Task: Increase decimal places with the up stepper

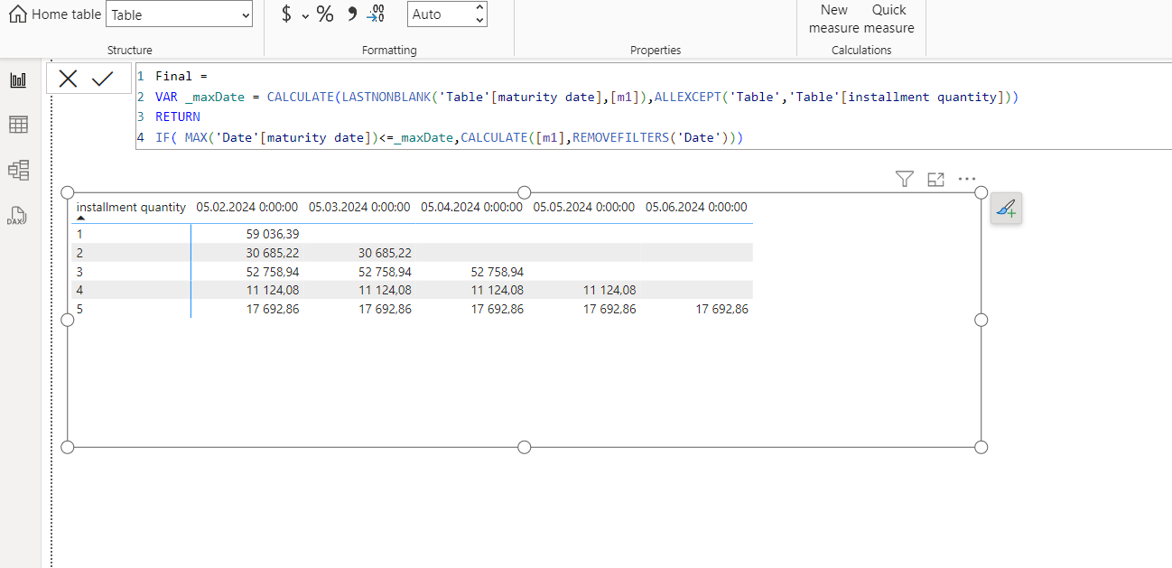Action: coord(479,8)
